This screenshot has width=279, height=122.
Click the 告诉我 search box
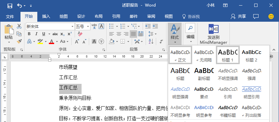191,17
